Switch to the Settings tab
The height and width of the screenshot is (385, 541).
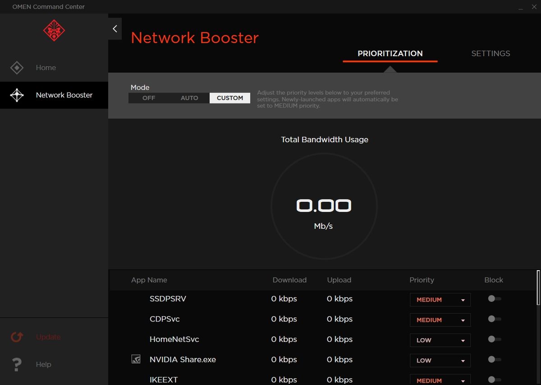coord(491,53)
